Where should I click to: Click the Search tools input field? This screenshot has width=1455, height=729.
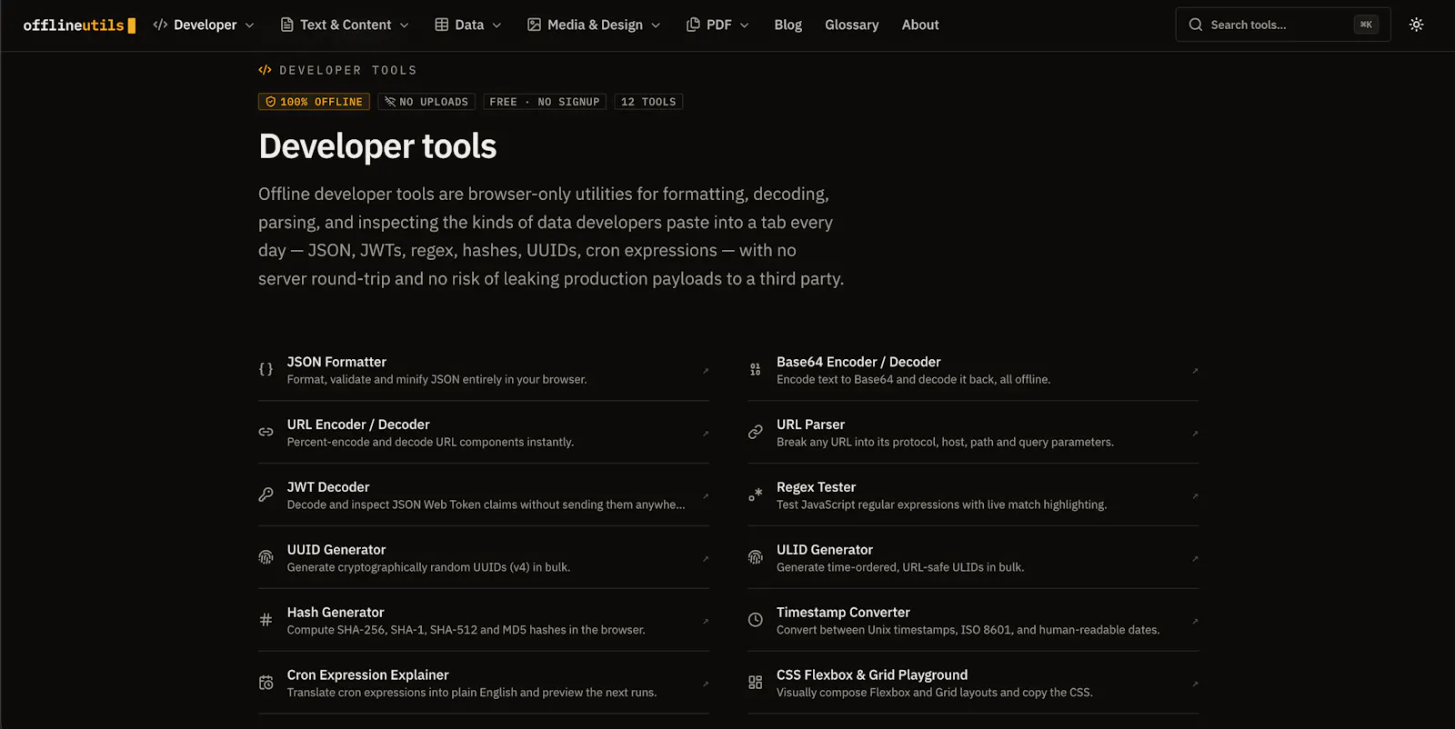click(x=1282, y=25)
